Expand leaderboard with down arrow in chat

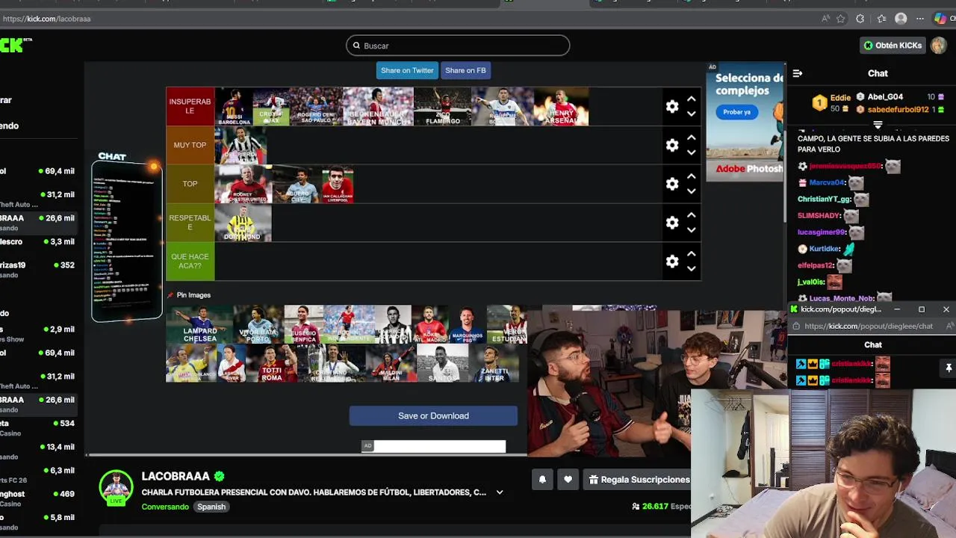point(878,126)
